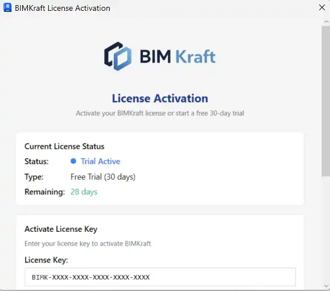Click the Revit app icon in title bar
Viewport: 330px width, 291px height.
click(x=7, y=7)
